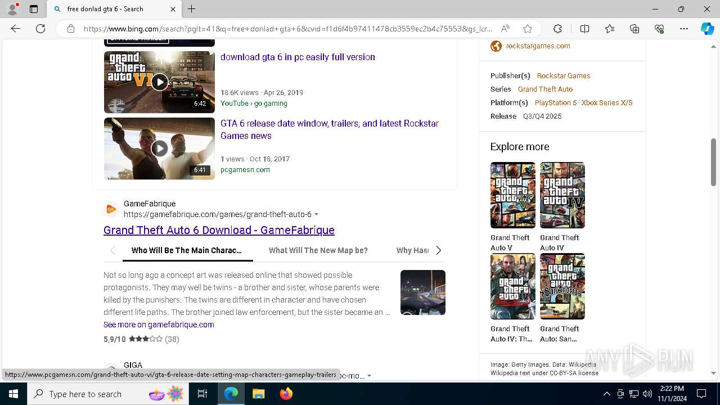
Task: Open Read aloud icon in address bar
Action: pyautogui.click(x=505, y=29)
